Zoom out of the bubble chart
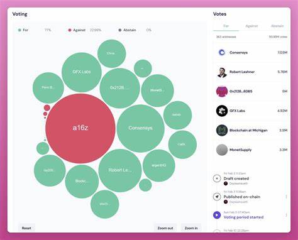 [x=165, y=228]
